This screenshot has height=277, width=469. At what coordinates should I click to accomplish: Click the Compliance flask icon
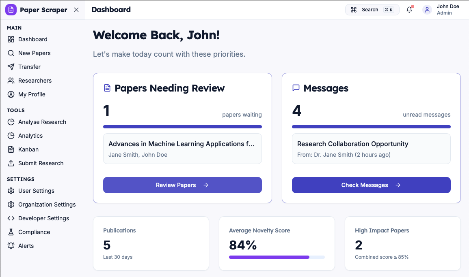(x=11, y=232)
